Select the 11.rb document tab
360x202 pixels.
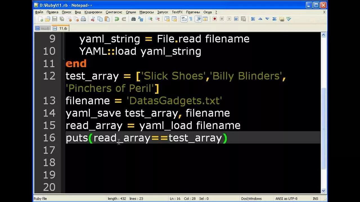click(x=60, y=28)
